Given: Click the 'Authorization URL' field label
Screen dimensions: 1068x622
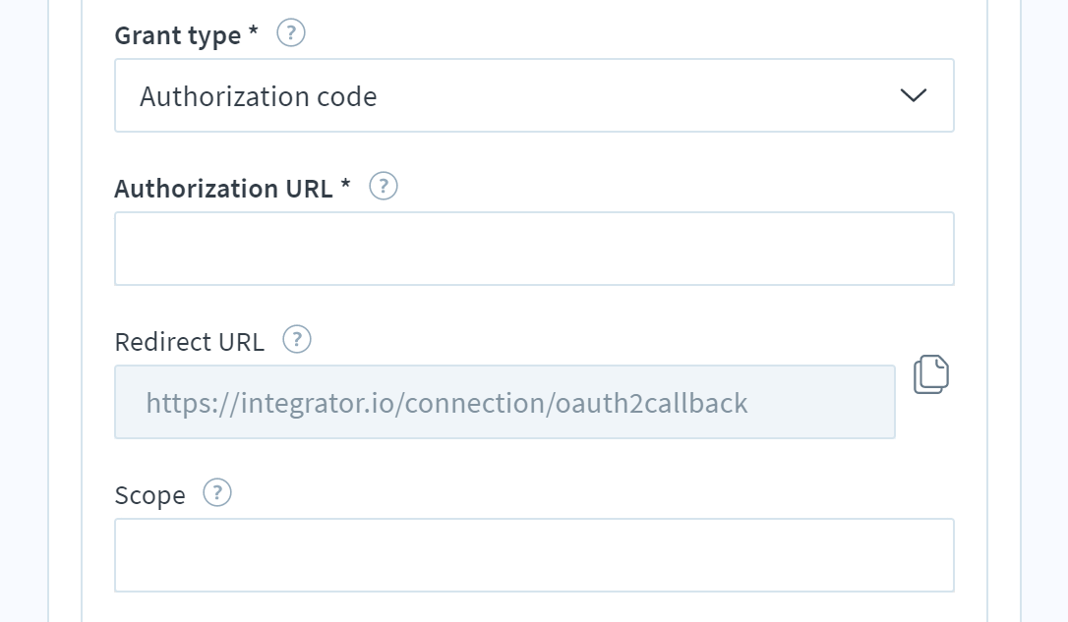Looking at the screenshot, I should pos(223,189).
